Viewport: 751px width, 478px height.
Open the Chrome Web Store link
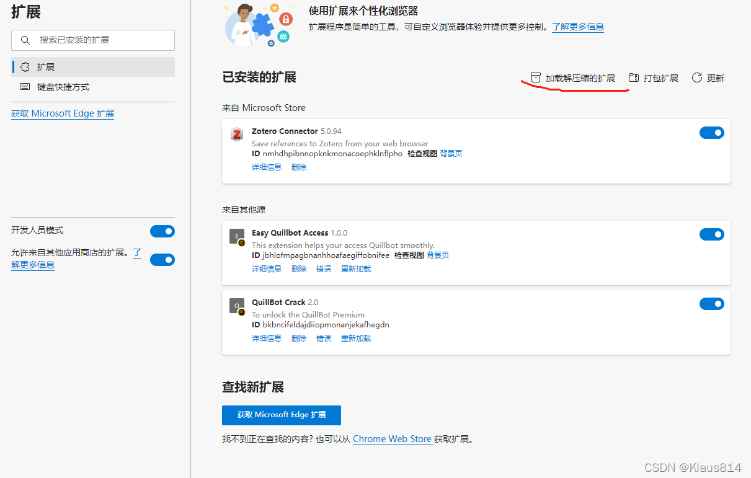(x=393, y=439)
